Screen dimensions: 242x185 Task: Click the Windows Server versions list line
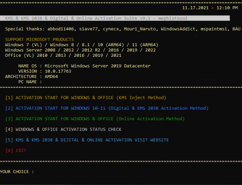coord(80,50)
